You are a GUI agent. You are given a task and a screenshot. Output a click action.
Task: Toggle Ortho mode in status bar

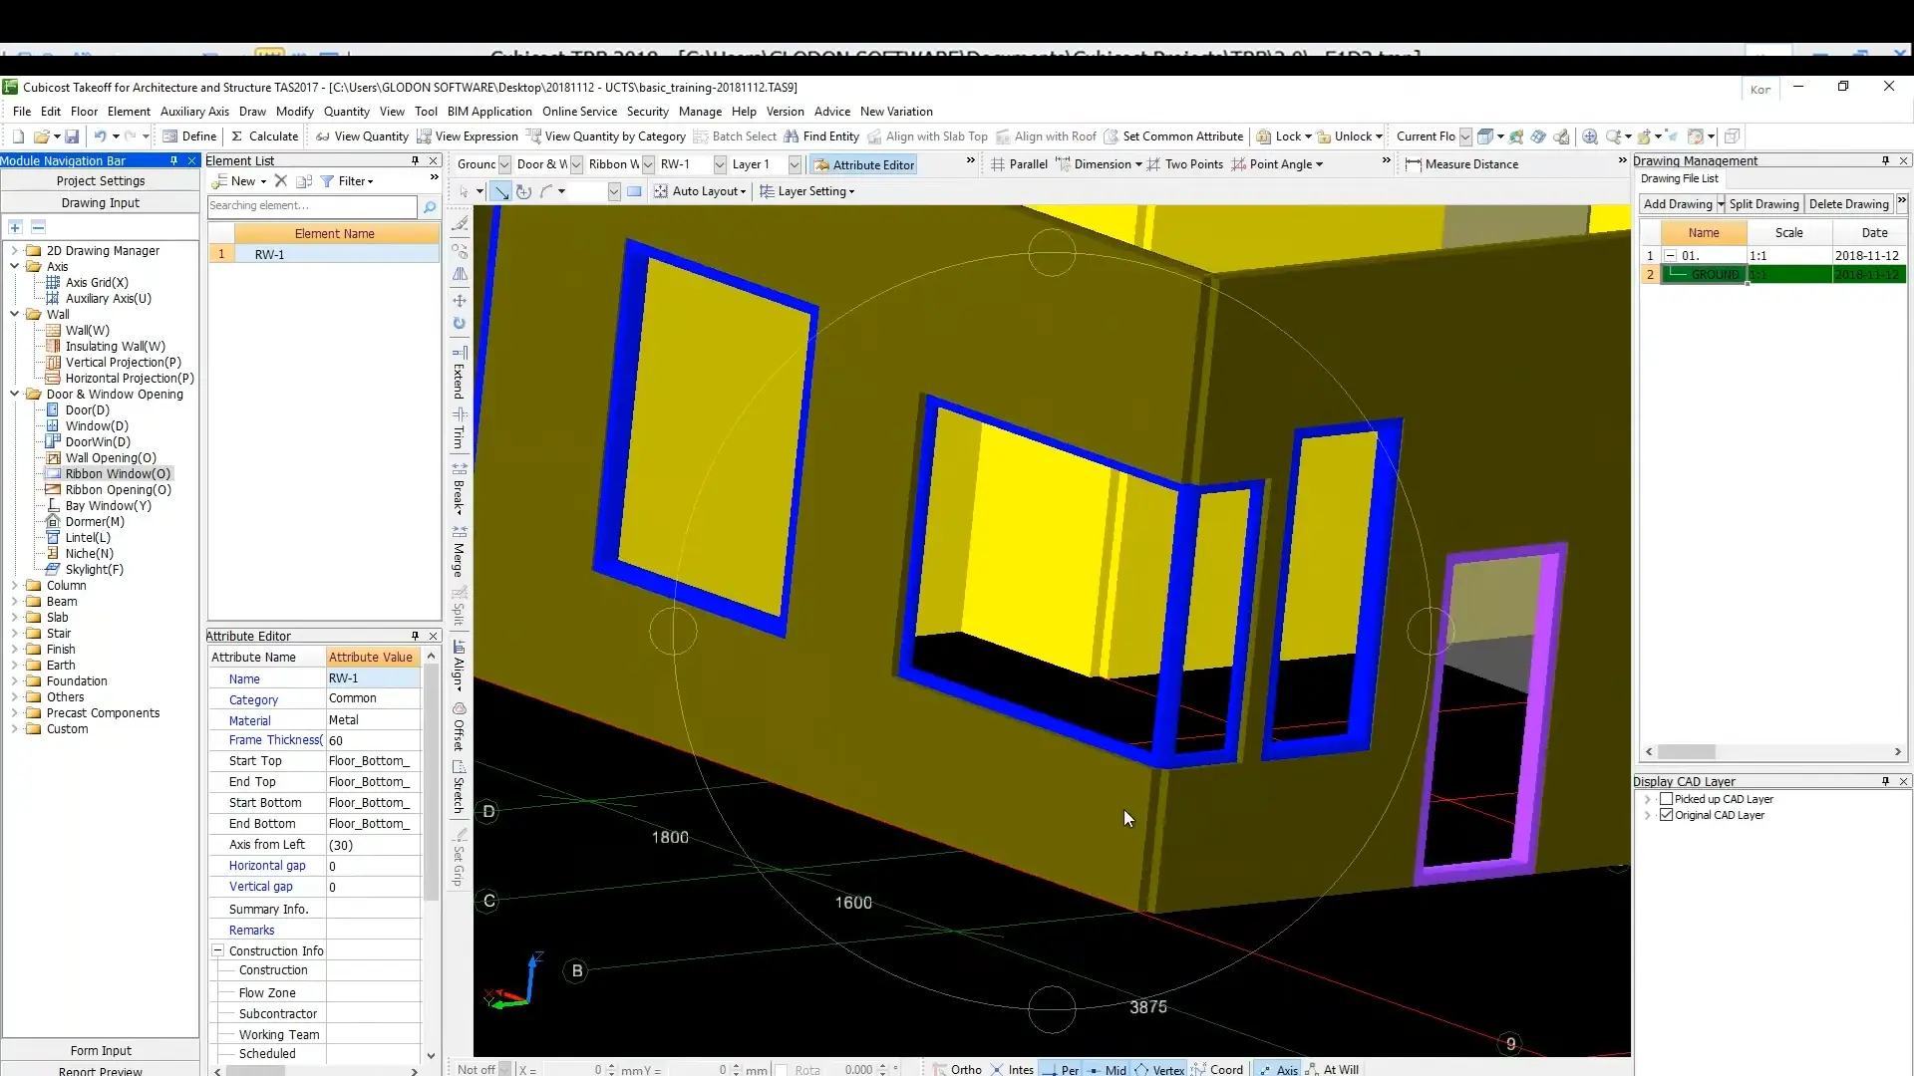957,1069
